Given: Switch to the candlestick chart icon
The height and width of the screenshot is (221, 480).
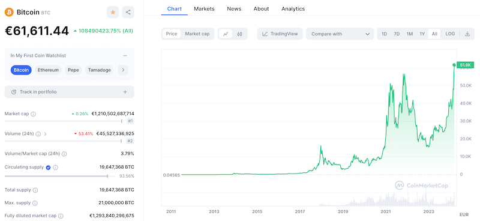Looking at the screenshot, I should (239, 34).
